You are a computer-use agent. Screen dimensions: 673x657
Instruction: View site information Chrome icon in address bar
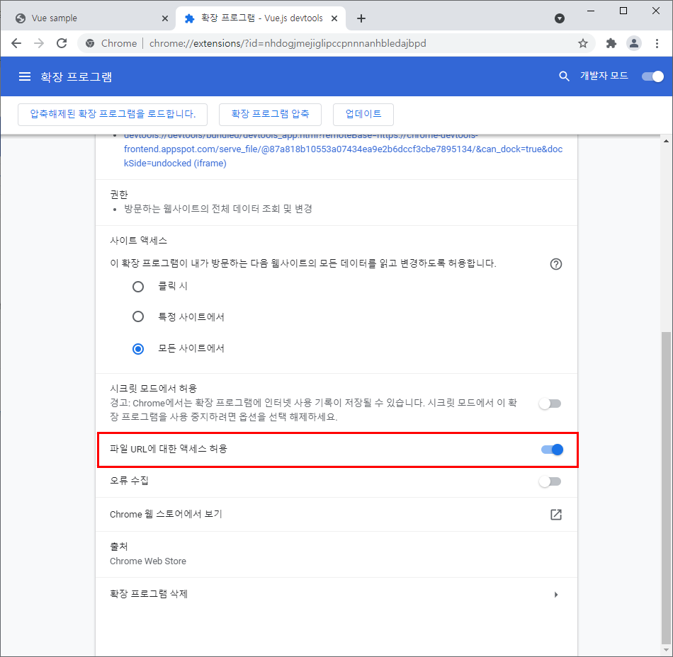click(x=90, y=43)
